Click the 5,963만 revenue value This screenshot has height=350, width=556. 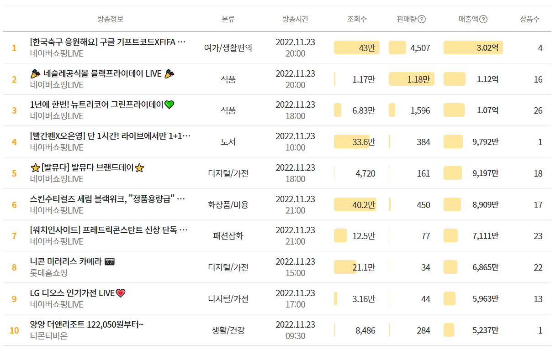tap(485, 299)
